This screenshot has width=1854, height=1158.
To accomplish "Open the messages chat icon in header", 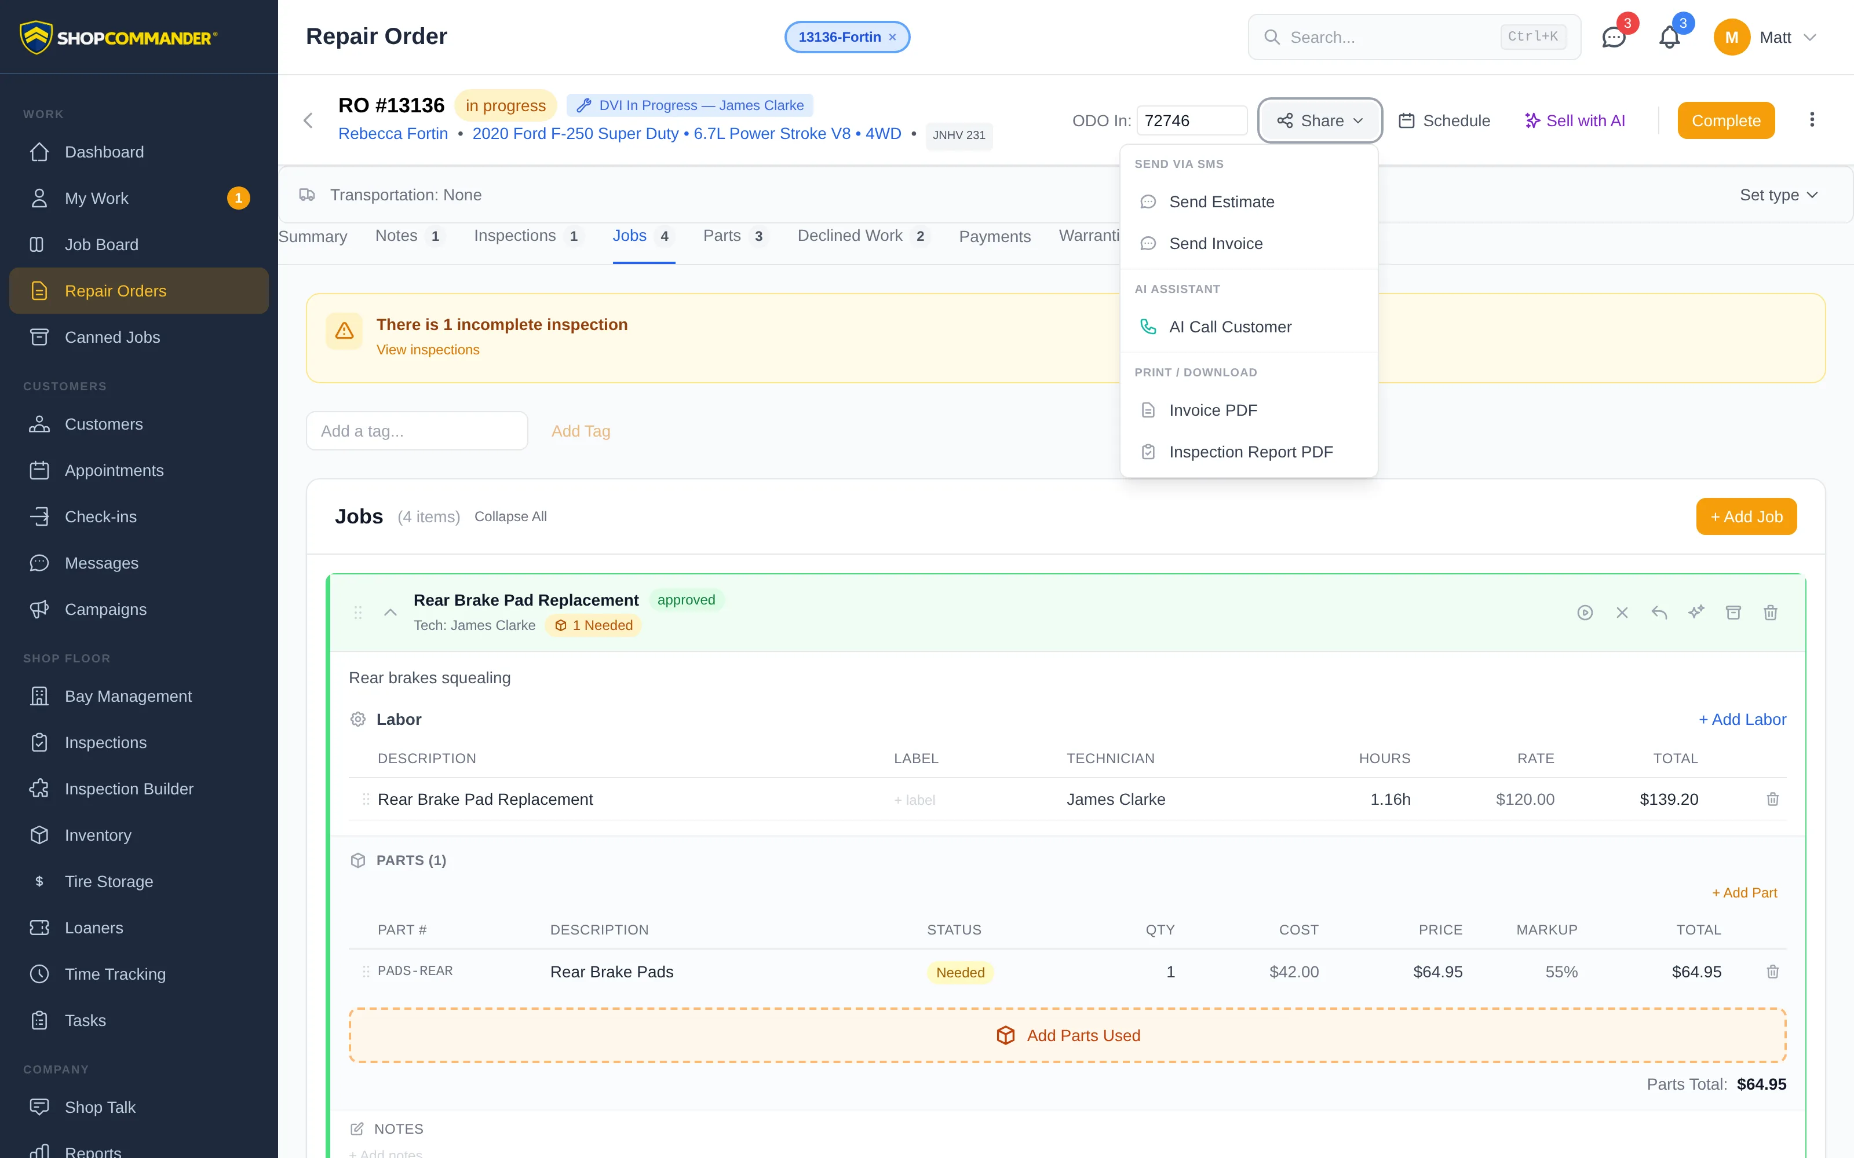I will click(1614, 36).
